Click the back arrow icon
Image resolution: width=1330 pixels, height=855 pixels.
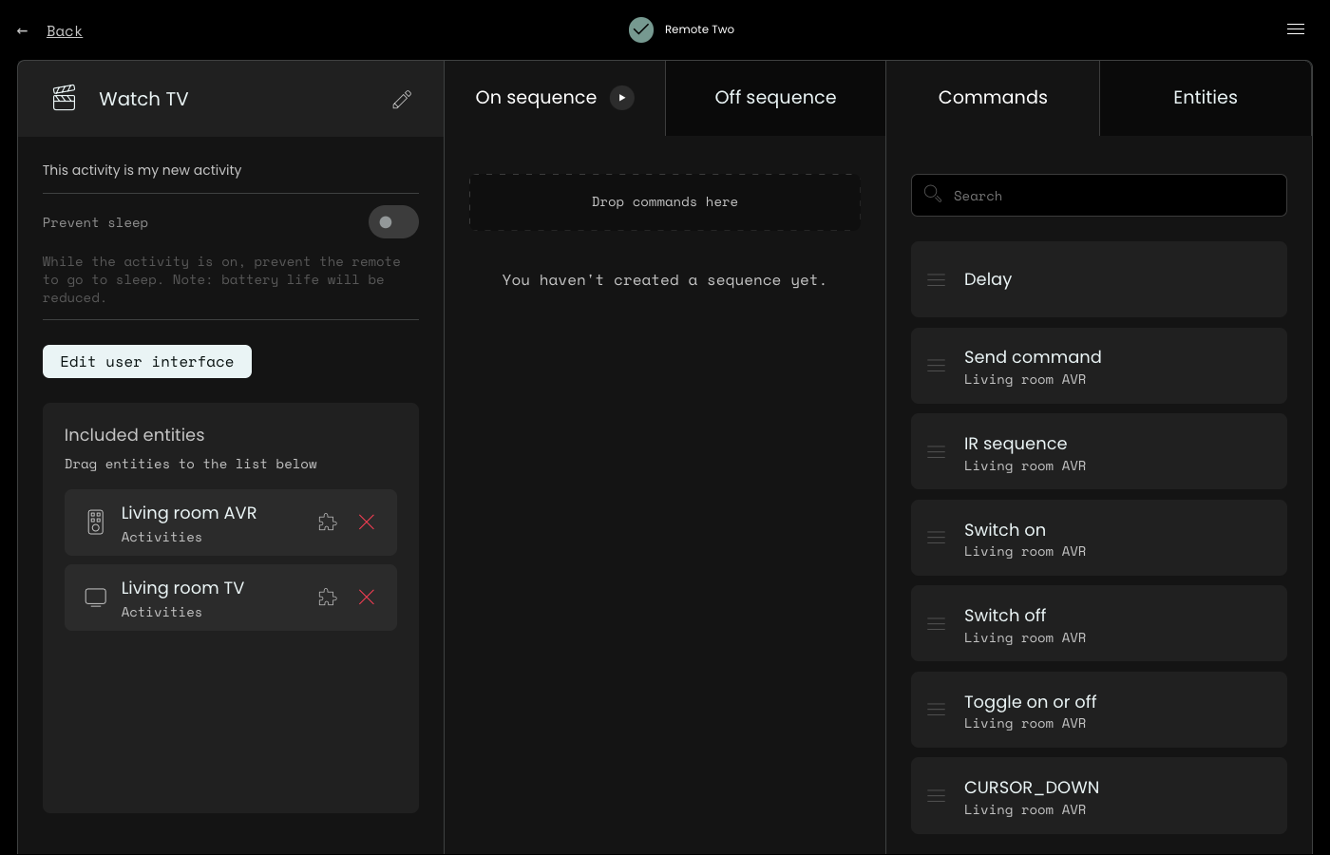pos(22,31)
